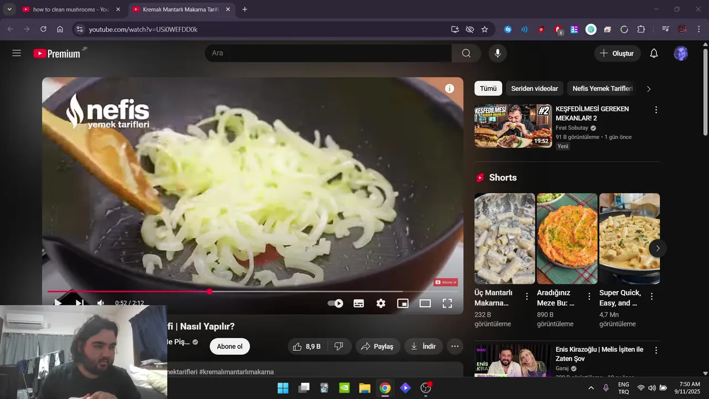The height and width of the screenshot is (399, 709).
Task: Open options for KEŞFEDİLMESİ GEREKEN MEKANLAR video
Action: [656, 110]
